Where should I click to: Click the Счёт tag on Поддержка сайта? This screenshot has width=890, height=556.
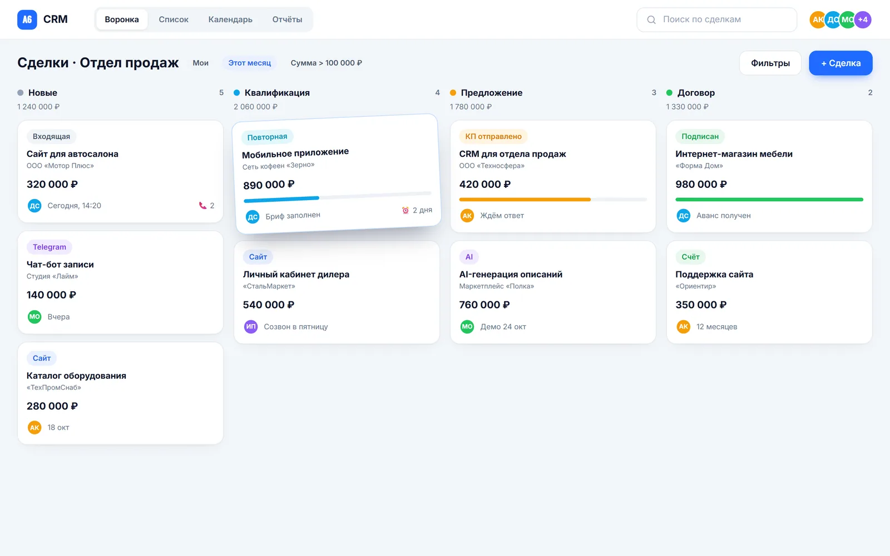[691, 257]
